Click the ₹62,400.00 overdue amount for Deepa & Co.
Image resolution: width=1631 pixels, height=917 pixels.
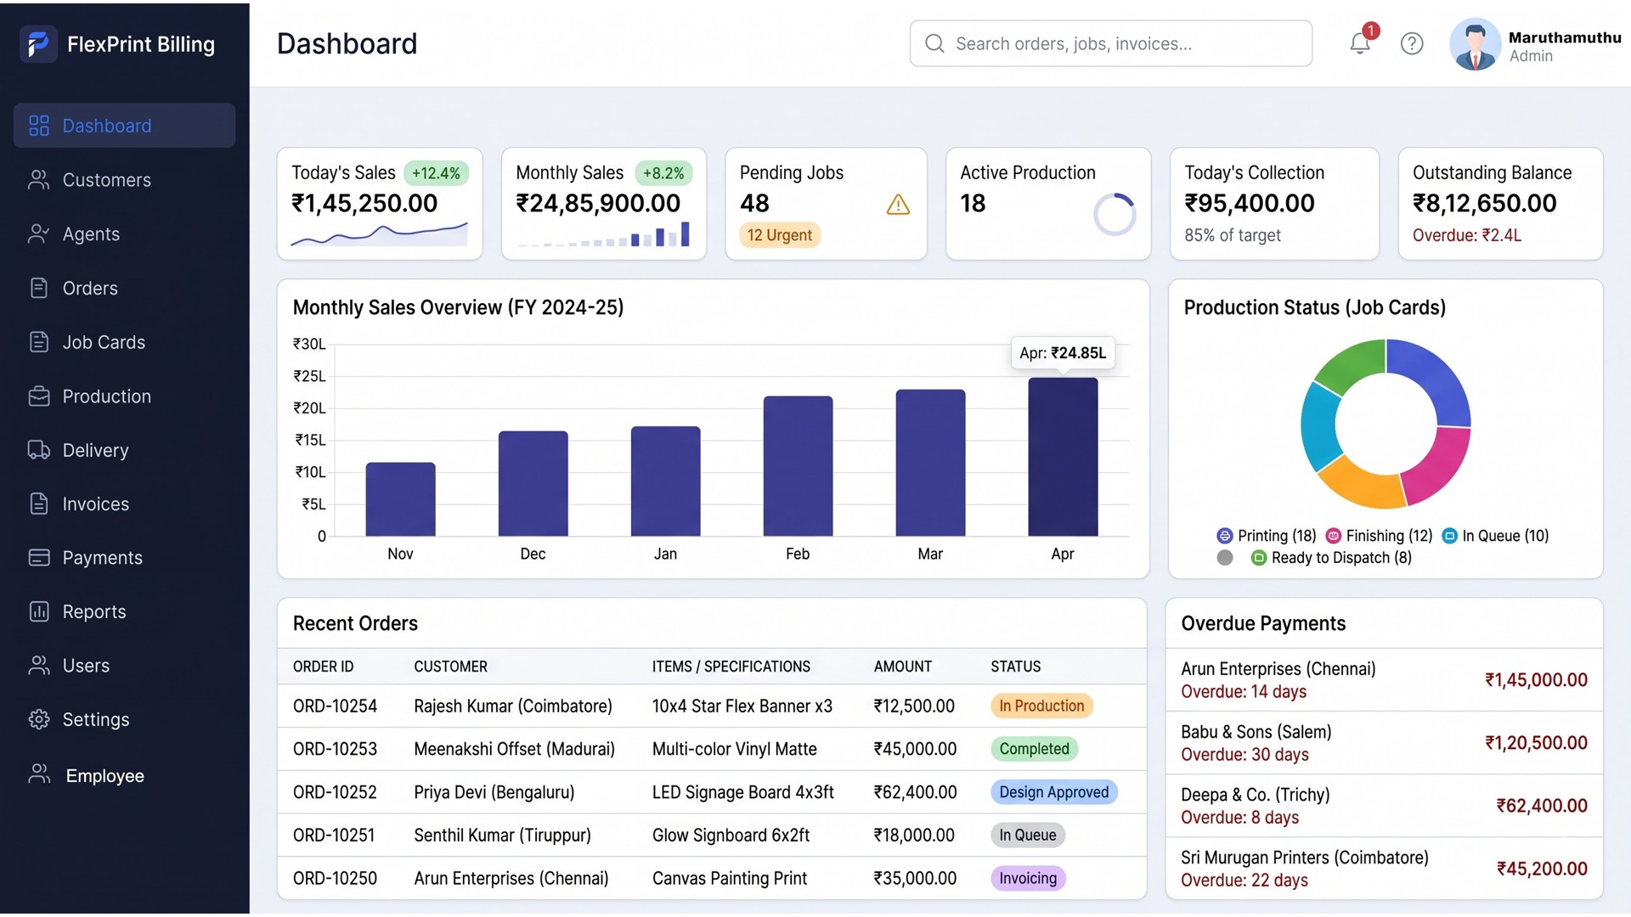click(1541, 806)
